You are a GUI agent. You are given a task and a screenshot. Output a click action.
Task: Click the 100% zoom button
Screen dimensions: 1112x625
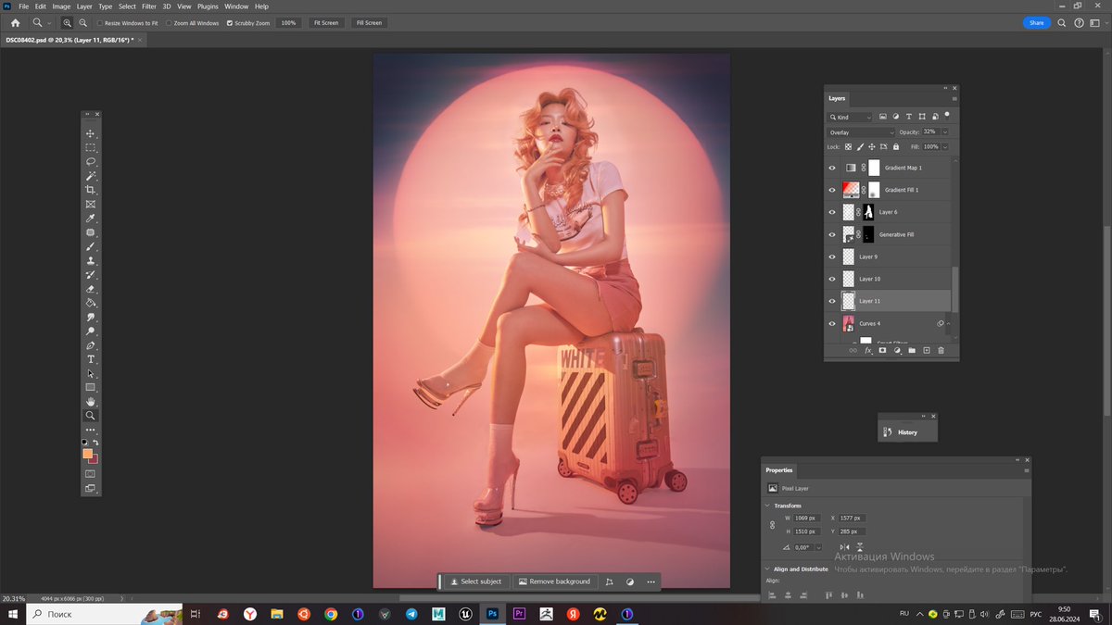288,22
